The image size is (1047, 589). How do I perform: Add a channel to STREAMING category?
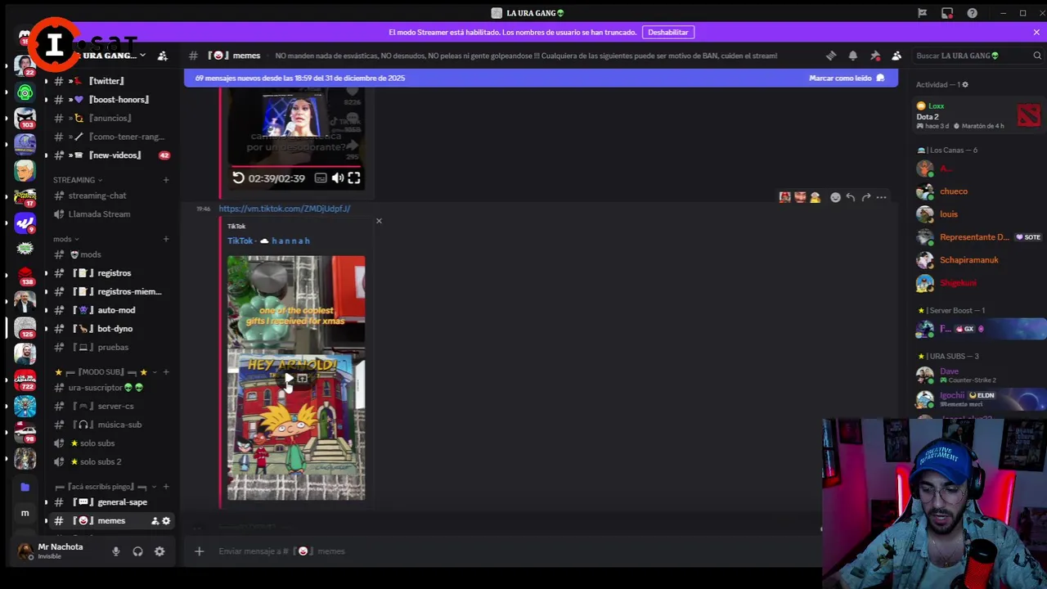pyautogui.click(x=166, y=180)
